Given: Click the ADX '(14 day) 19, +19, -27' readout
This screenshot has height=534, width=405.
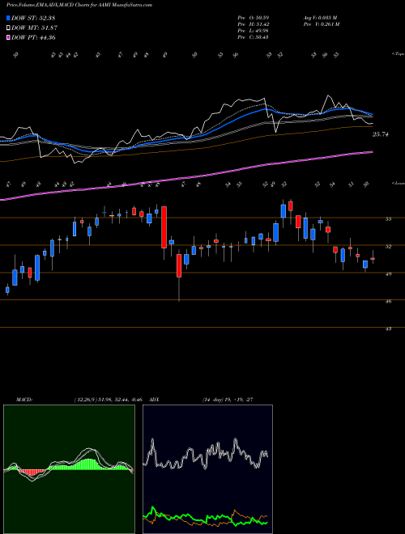Looking at the screenshot, I should tap(228, 400).
